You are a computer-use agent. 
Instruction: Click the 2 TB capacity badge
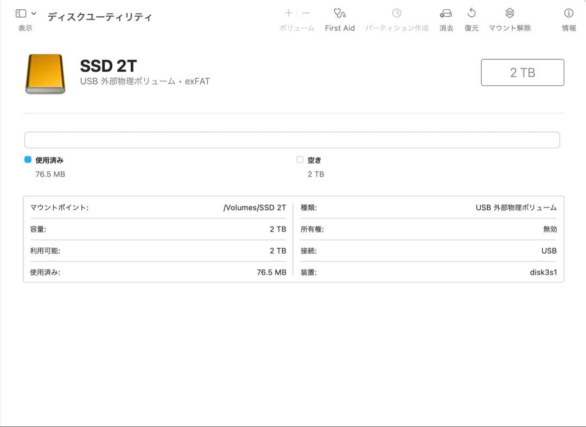(x=522, y=72)
